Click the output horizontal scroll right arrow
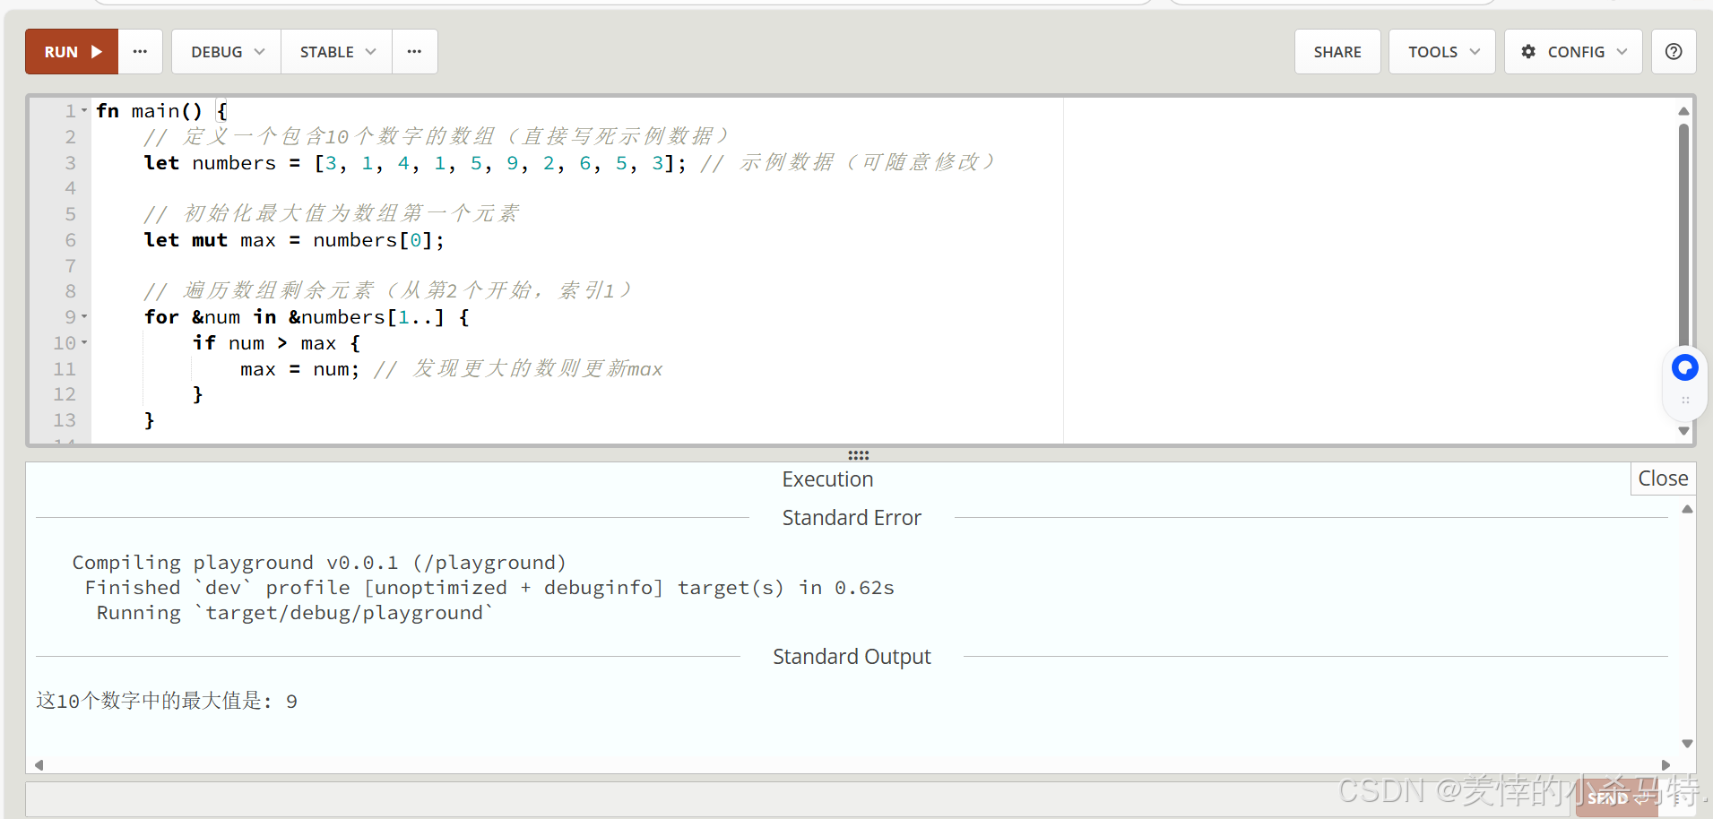 click(x=1665, y=765)
